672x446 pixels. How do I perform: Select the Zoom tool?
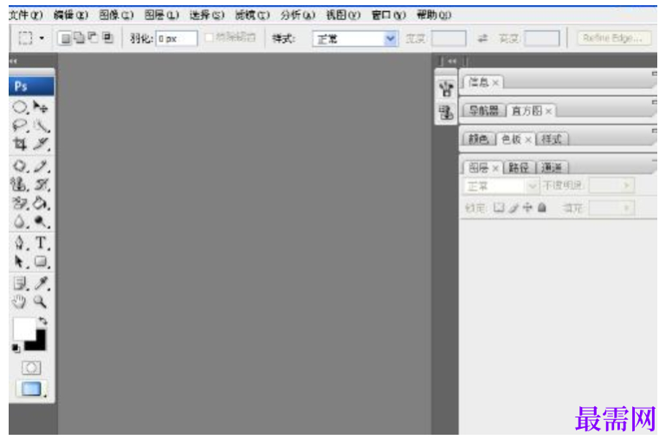(41, 302)
